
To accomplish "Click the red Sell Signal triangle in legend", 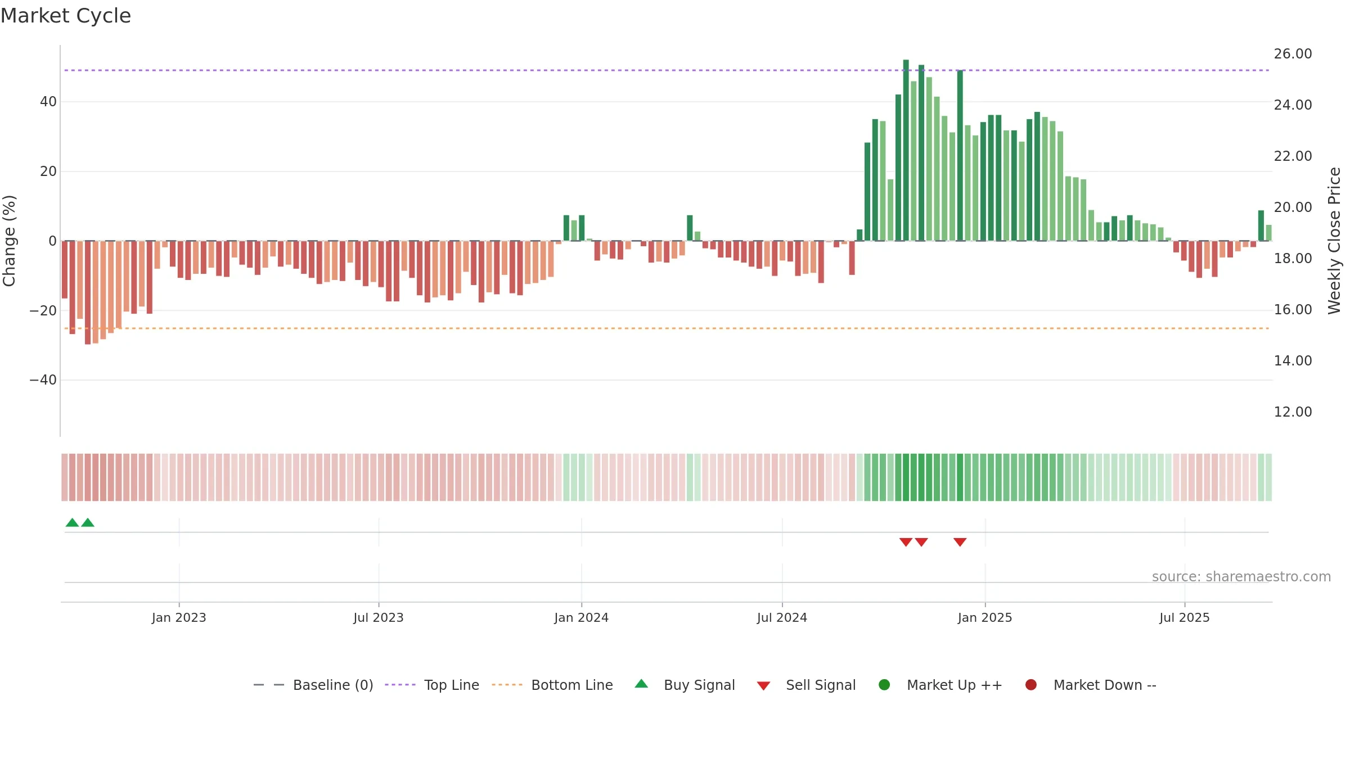I will pos(763,686).
